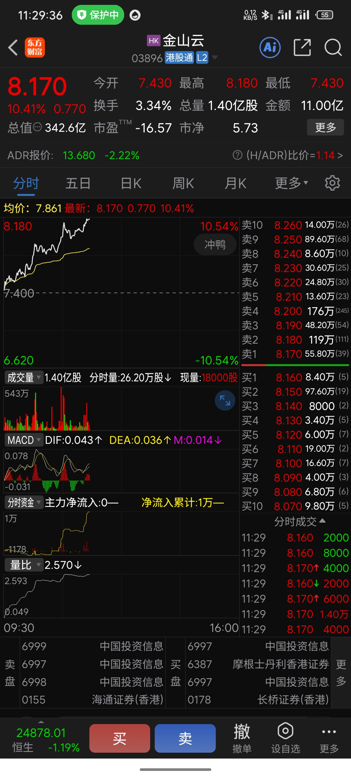The image size is (351, 781).
Task: Tap the 更多 broker queue button
Action: pos(341,673)
